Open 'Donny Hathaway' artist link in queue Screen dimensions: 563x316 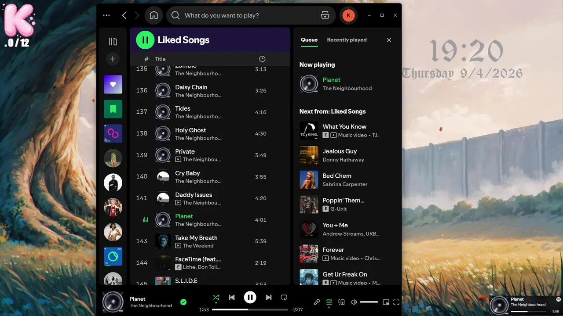(x=343, y=160)
